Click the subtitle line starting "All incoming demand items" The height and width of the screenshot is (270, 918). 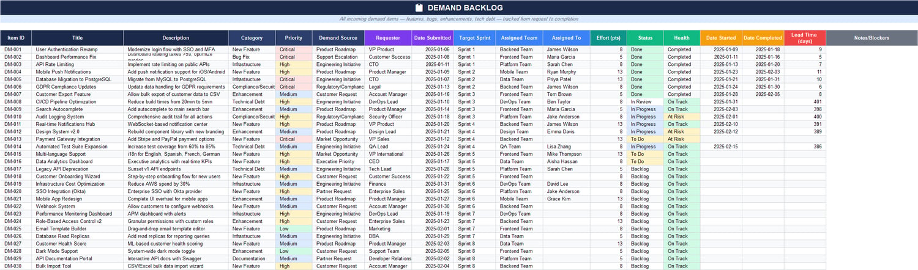459,20
